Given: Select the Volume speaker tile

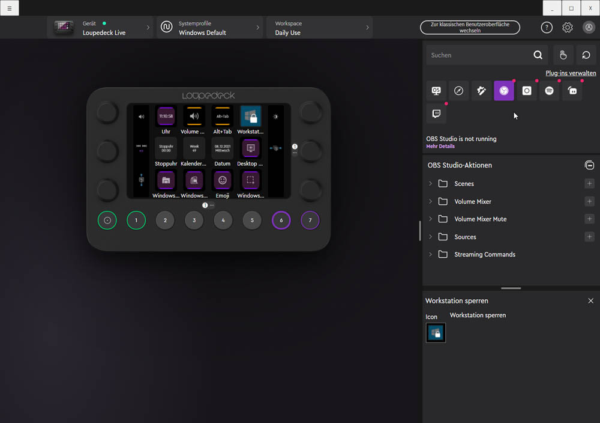Looking at the screenshot, I should (x=194, y=116).
